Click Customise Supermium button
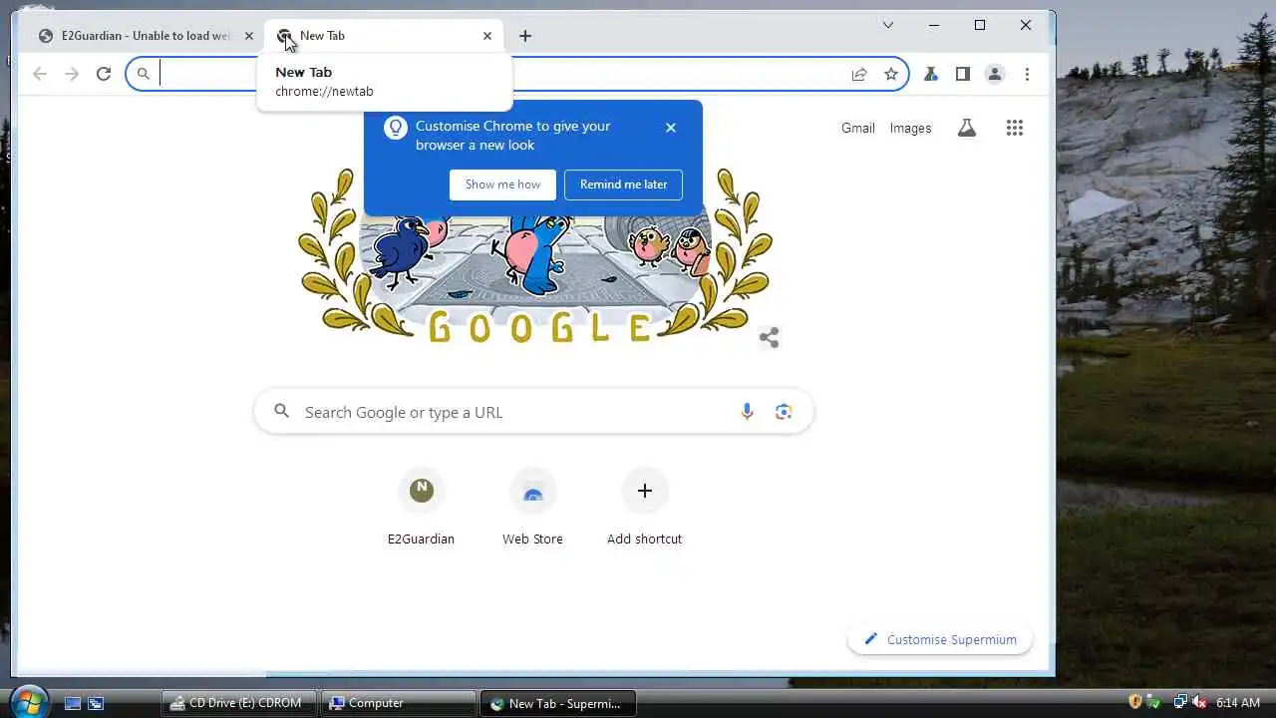Image resolution: width=1276 pixels, height=718 pixels. point(940,639)
